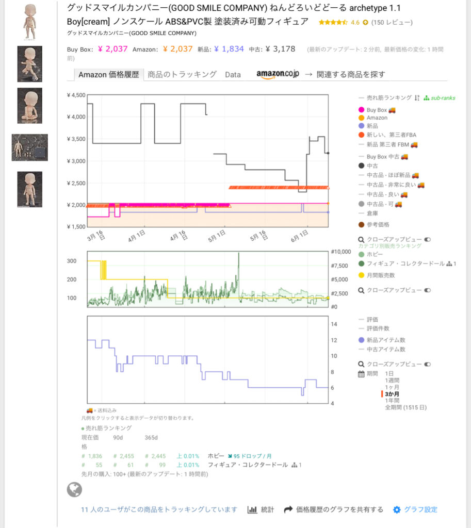
Task: Click the brown 参考価格 legend dot
Action: pyautogui.click(x=362, y=225)
